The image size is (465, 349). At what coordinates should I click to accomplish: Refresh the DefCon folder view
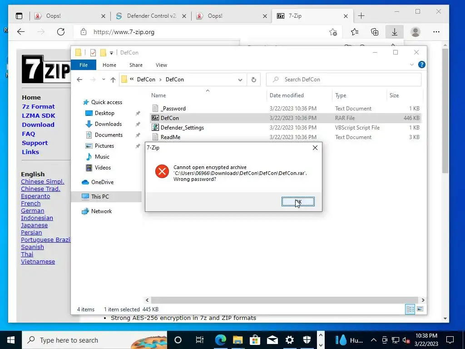coord(253,80)
